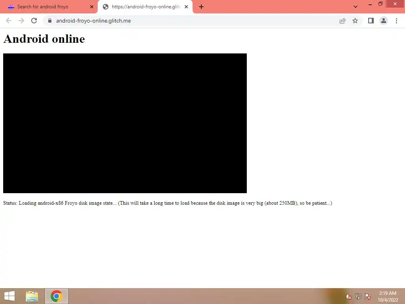Open the network tray icon
Screen dimensions: 405x304
click(x=358, y=296)
